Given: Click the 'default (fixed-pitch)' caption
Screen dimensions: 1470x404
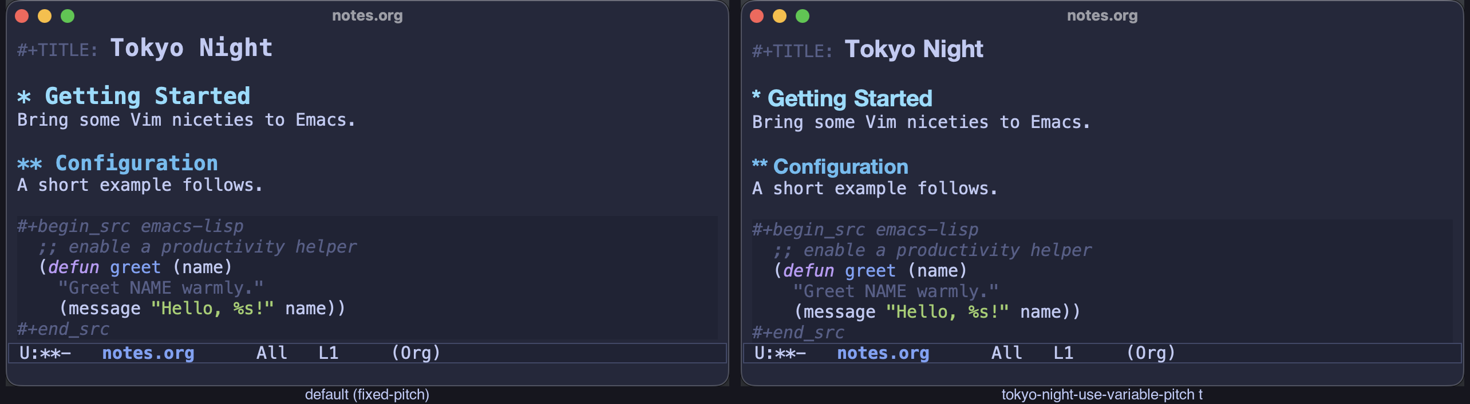Looking at the screenshot, I should tap(367, 395).
